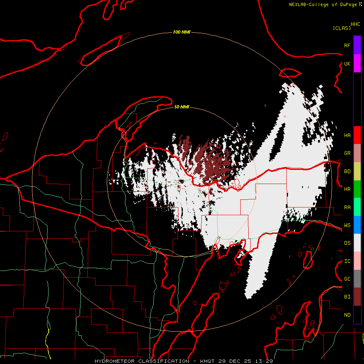Click the 100 NMI range ring label

pyautogui.click(x=182, y=32)
